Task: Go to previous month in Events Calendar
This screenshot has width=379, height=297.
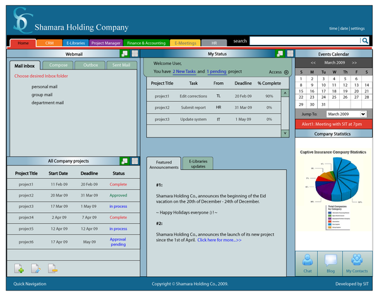Action: pyautogui.click(x=313, y=63)
